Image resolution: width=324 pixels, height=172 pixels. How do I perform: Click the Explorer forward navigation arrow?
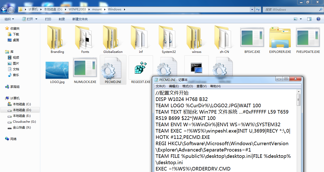click(11, 10)
